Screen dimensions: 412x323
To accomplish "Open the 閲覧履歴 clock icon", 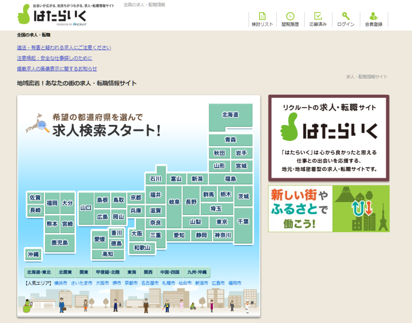I will (290, 16).
